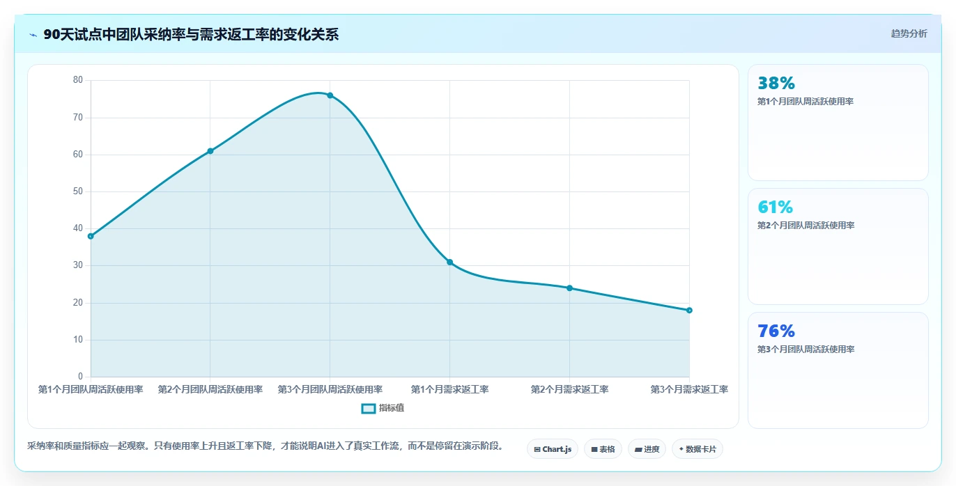The width and height of the screenshot is (956, 486).
Task: Click the card label 第1个月团队周活跃使用率
Action: click(805, 102)
